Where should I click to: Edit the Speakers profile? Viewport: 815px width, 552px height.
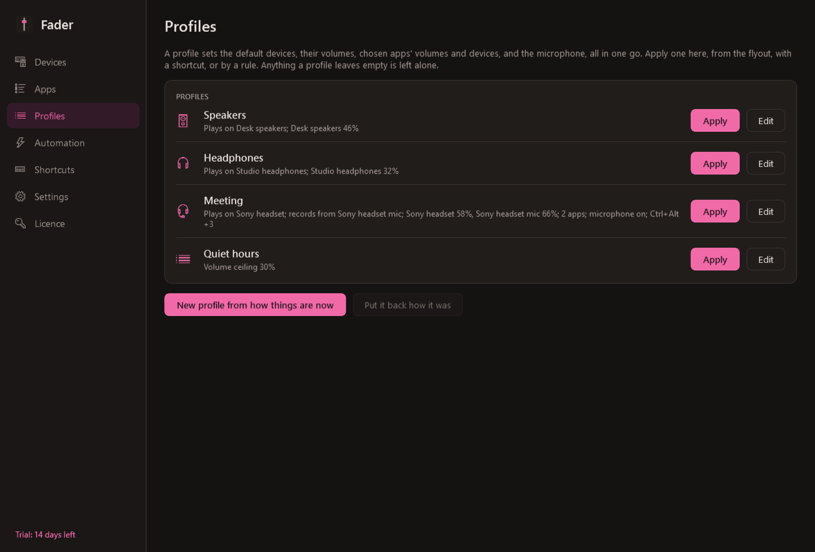click(x=766, y=121)
